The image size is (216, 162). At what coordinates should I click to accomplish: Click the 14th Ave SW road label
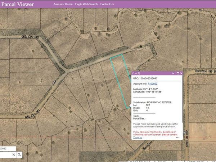point(32,114)
